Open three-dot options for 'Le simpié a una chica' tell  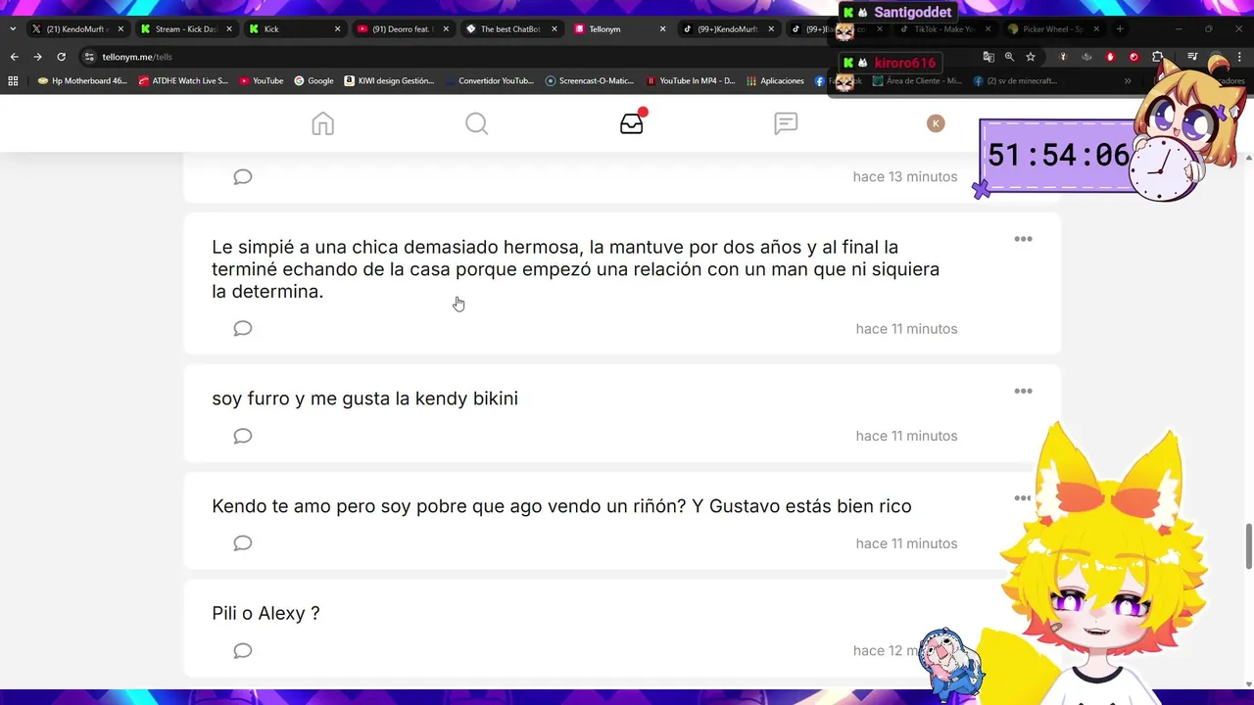tap(1023, 239)
